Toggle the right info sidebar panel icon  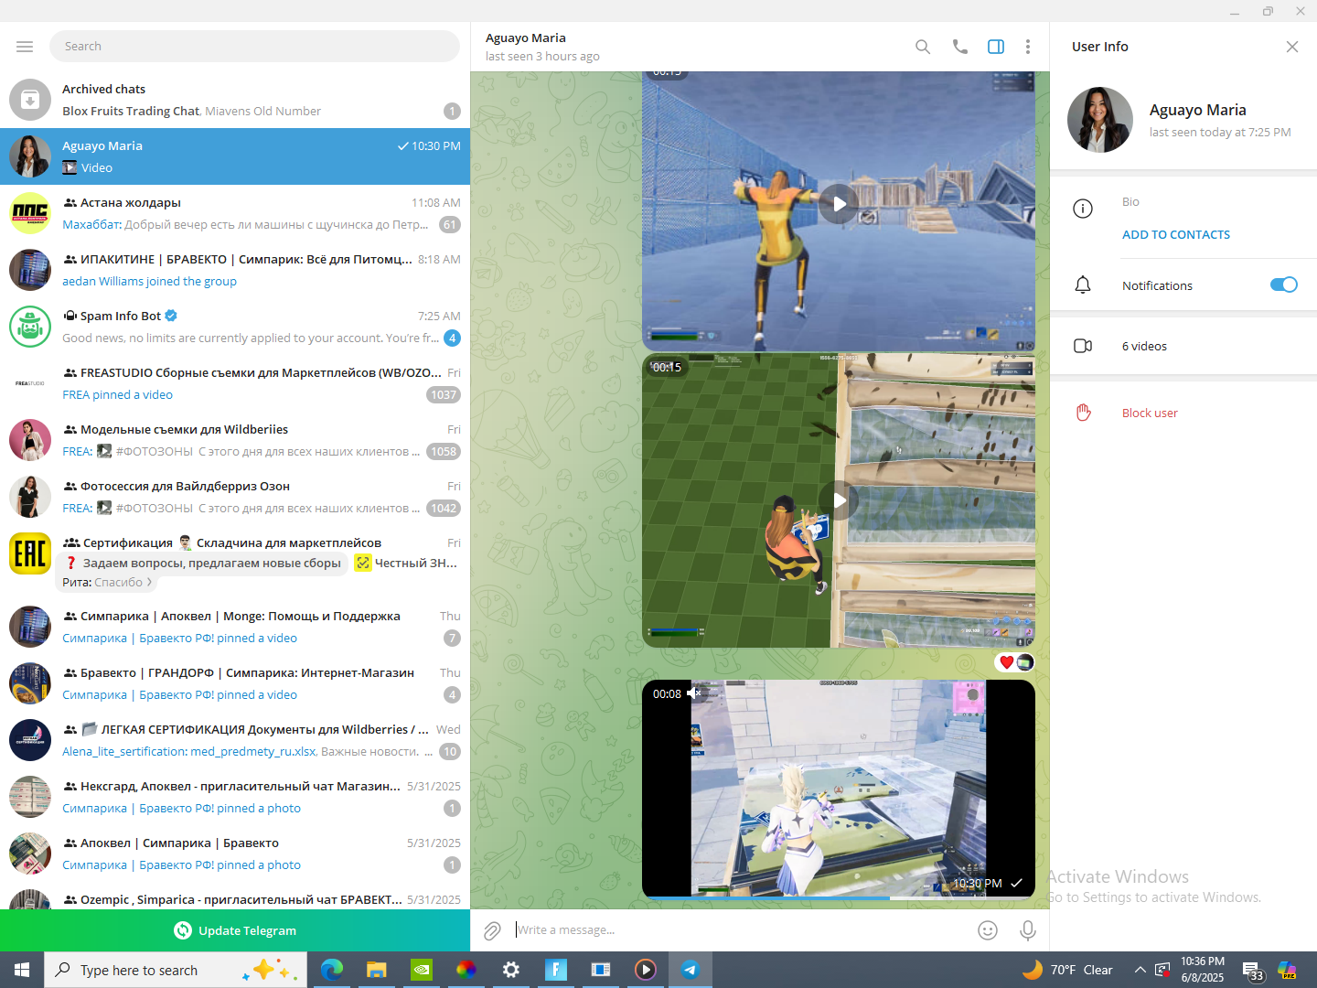[996, 47]
